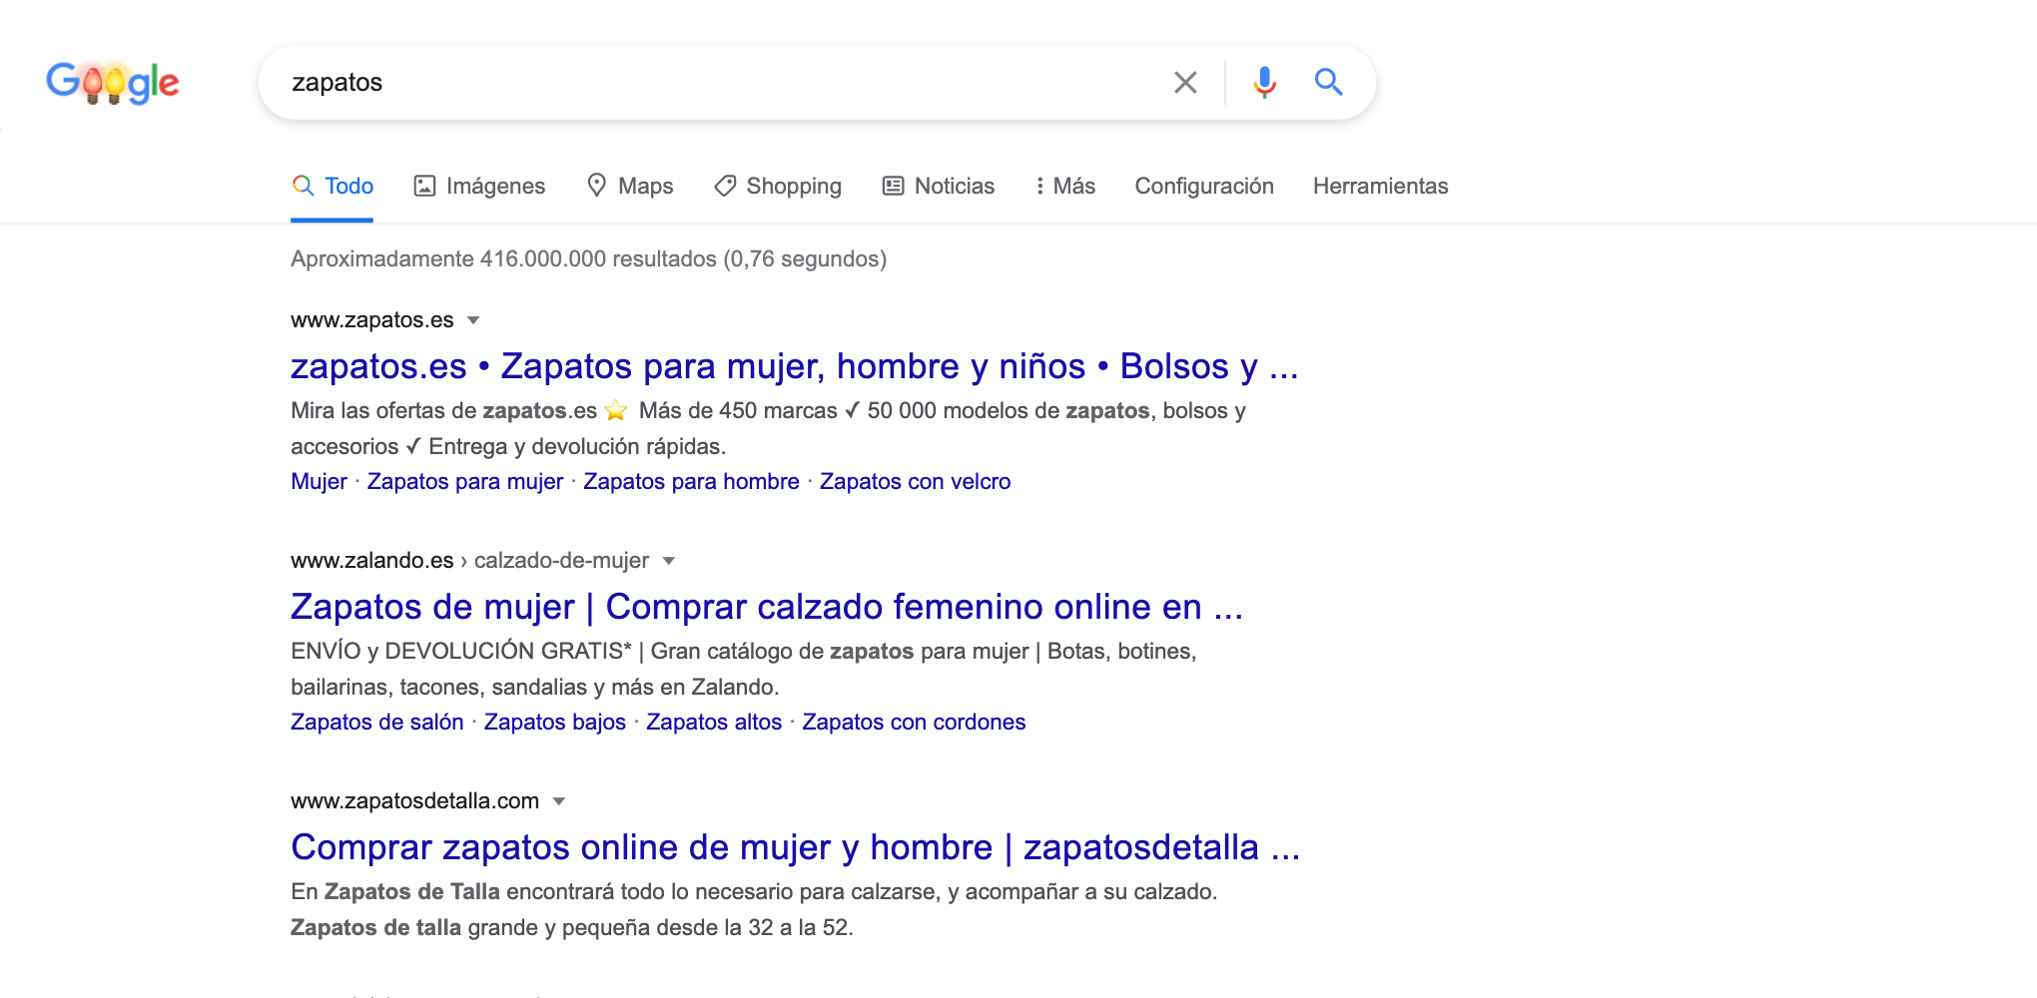Click Zapatos para hombre sitelink
Screen dimensions: 2037x998
click(691, 481)
